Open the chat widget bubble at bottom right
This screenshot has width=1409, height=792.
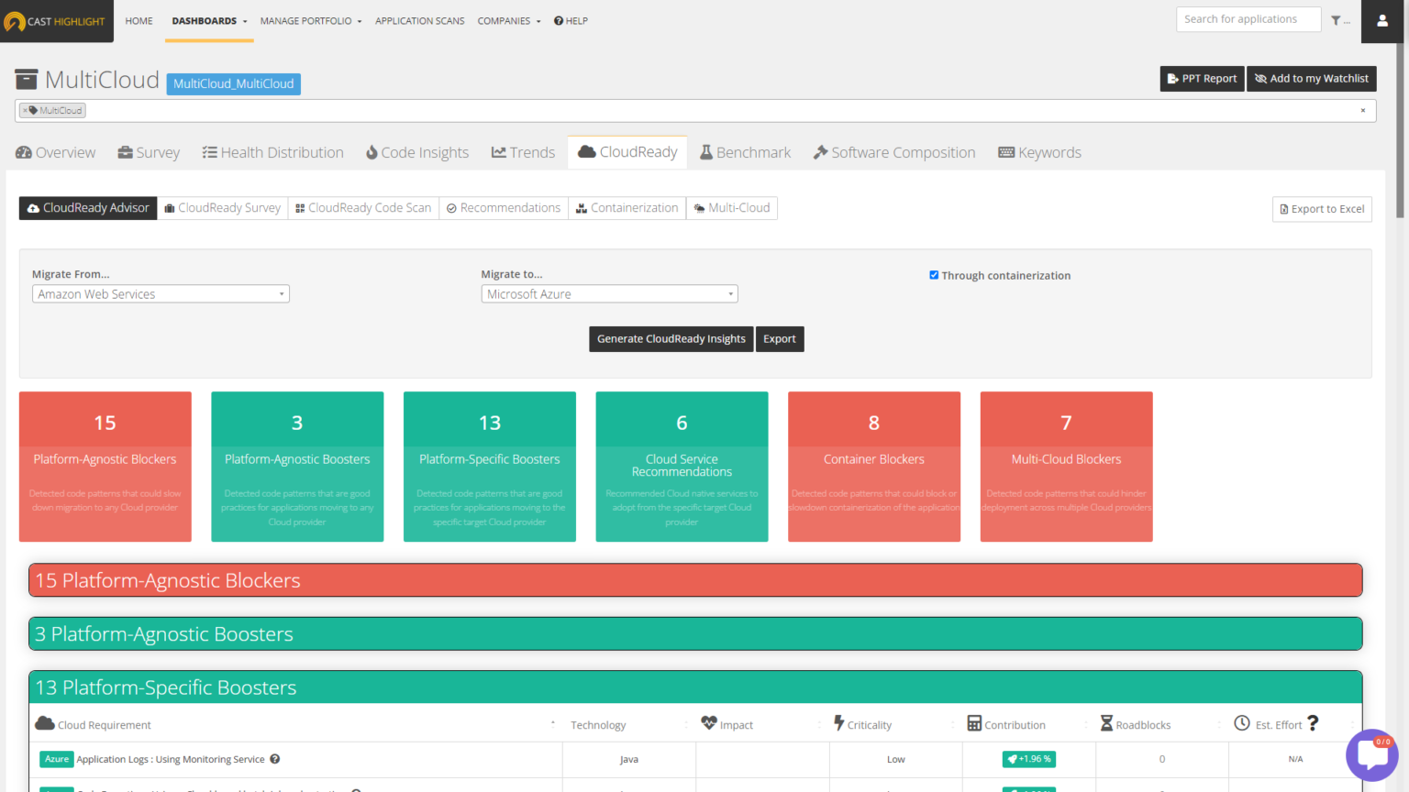[x=1372, y=755]
